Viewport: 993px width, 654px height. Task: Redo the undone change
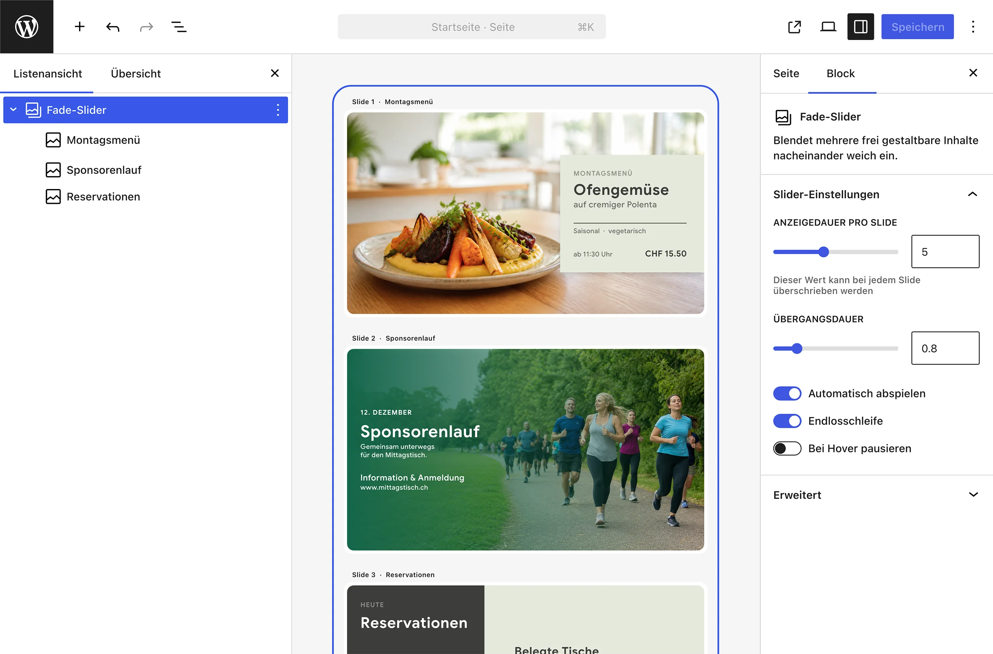pos(146,27)
